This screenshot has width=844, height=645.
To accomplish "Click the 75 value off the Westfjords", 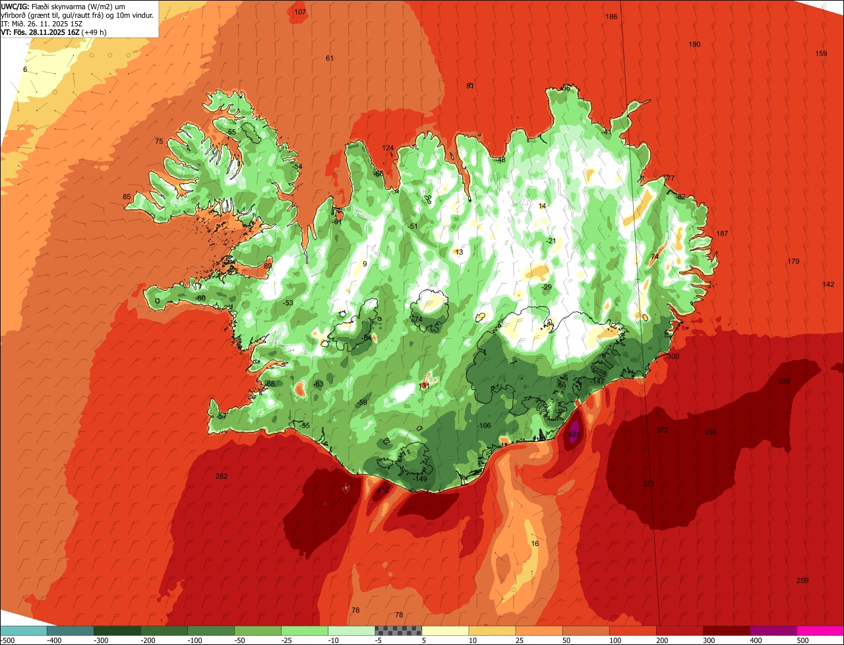I will tap(159, 141).
